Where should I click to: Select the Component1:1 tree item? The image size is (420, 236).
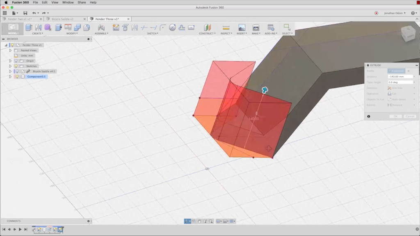click(37, 77)
